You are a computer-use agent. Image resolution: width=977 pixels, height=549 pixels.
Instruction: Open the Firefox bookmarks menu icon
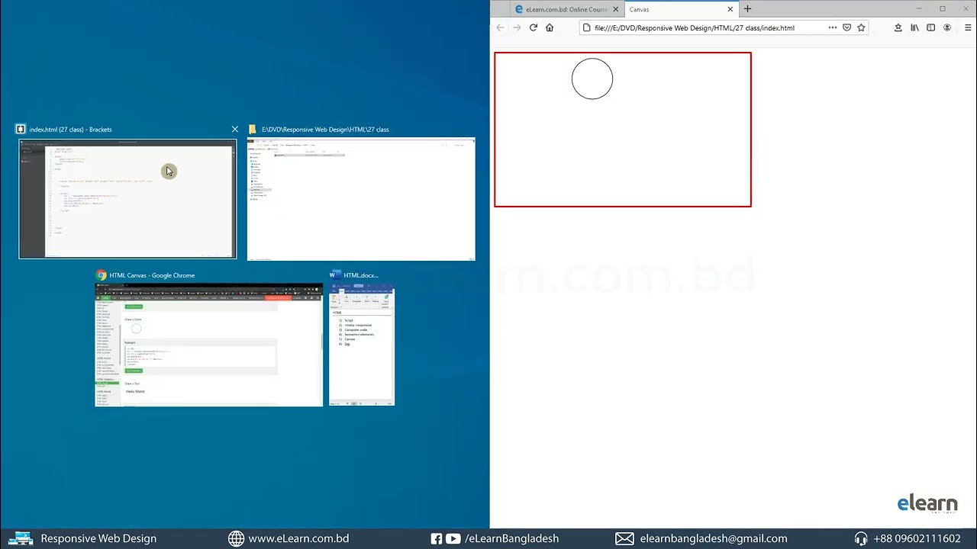click(898, 27)
